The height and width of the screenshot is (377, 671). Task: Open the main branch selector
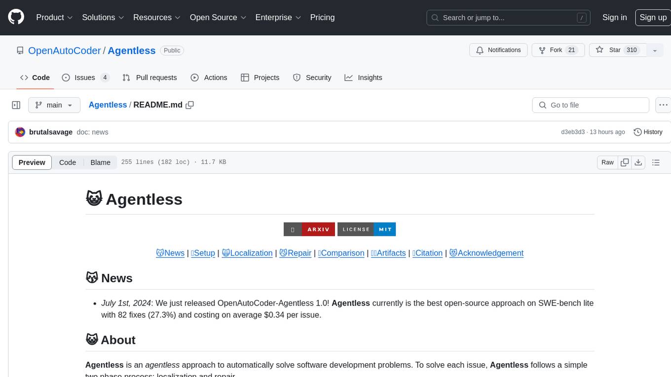click(x=54, y=105)
